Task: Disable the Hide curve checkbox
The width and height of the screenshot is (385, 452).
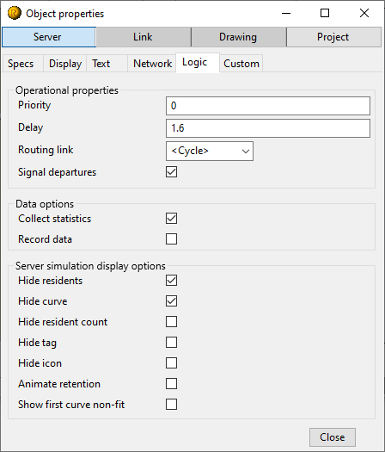Action: tap(171, 301)
